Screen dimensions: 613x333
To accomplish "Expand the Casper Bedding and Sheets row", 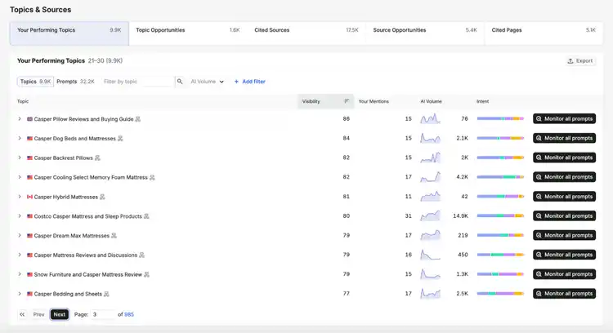I will [20, 294].
